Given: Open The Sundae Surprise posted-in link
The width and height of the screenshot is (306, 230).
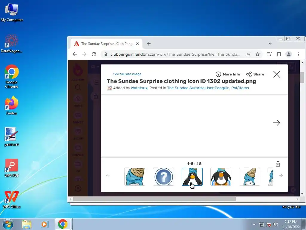Looking at the screenshot, I should pyautogui.click(x=186, y=88).
